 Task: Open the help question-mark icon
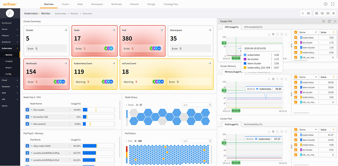tap(326, 4)
